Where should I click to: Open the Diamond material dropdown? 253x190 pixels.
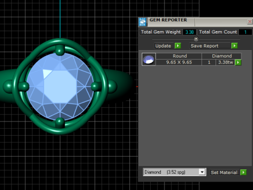[202, 172]
